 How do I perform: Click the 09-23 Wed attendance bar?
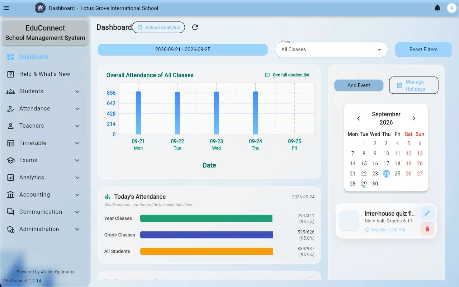pos(217,113)
